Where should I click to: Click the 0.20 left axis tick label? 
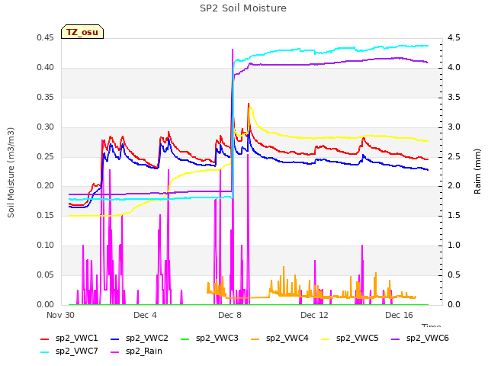click(x=45, y=186)
